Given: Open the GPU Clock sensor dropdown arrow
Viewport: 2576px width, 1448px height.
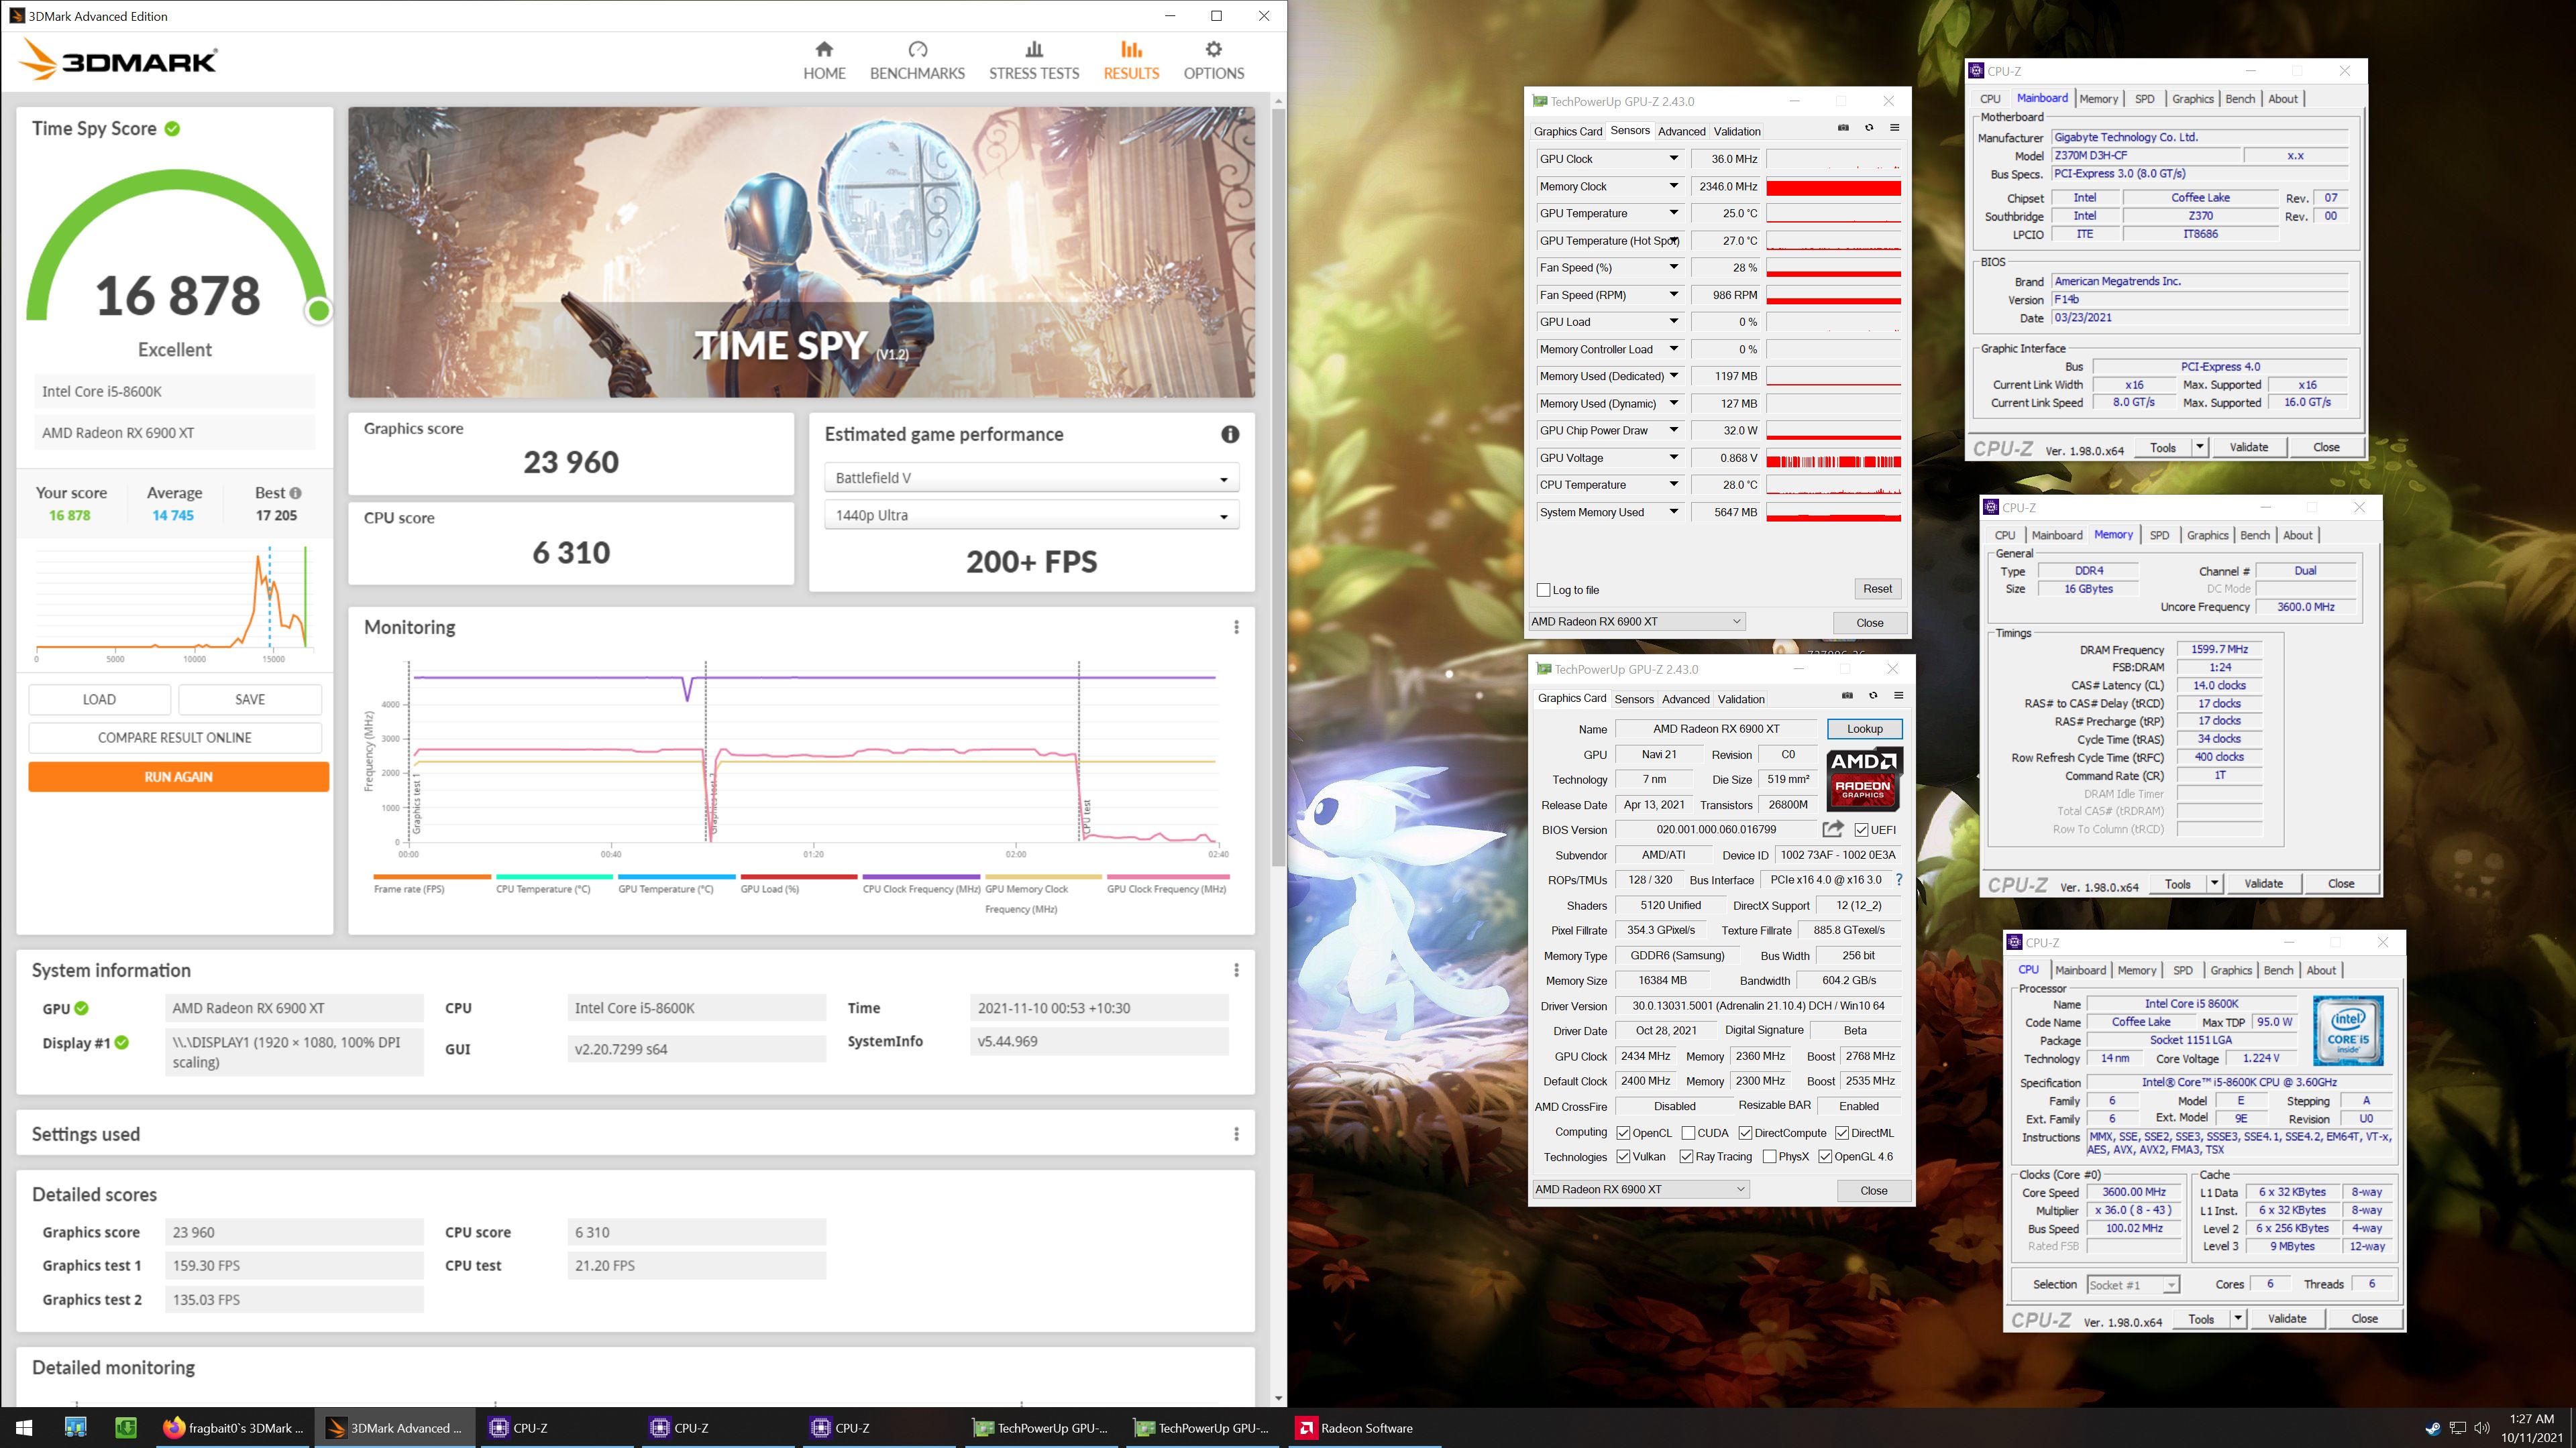Looking at the screenshot, I should point(1673,158).
